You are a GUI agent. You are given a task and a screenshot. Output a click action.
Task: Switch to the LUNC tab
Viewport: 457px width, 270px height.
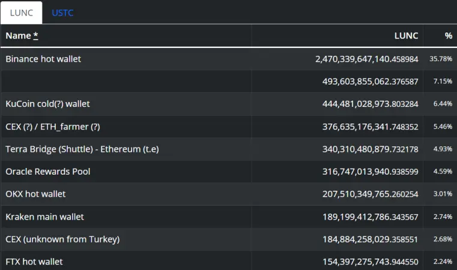coord(21,13)
